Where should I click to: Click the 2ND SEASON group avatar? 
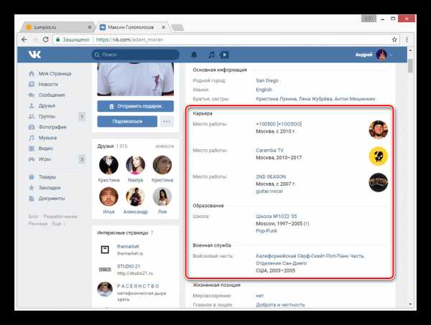(x=379, y=182)
